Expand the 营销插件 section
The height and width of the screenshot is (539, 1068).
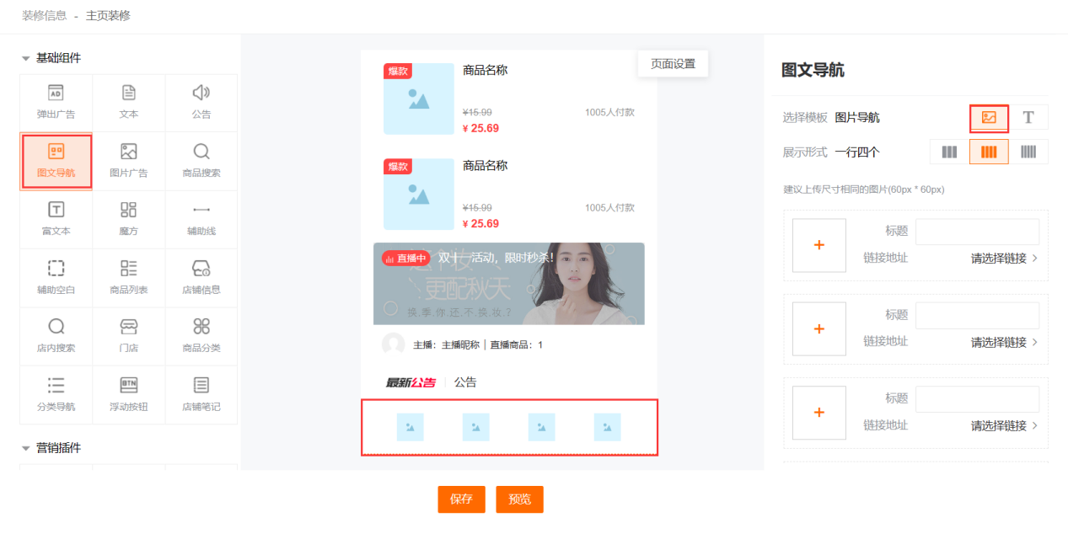click(x=26, y=448)
